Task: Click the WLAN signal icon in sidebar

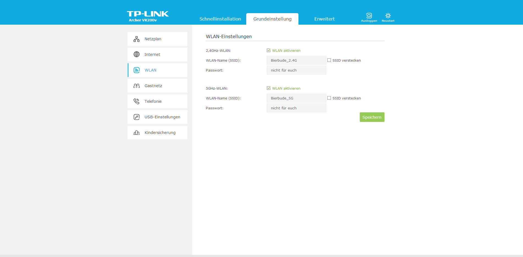Action: (x=137, y=70)
